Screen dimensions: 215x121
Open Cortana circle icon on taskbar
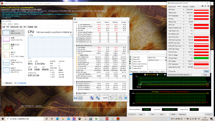(47, 119)
